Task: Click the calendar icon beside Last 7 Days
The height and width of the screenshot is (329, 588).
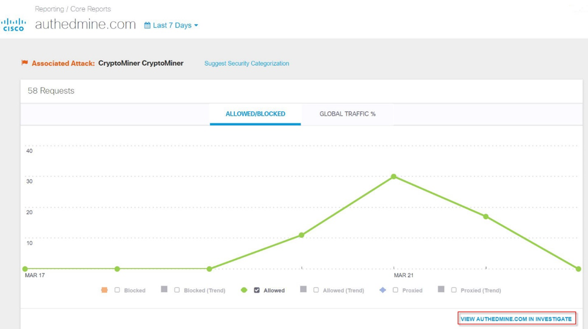Action: click(x=147, y=25)
